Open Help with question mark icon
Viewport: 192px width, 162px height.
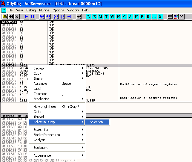pyautogui.click(x=182, y=17)
